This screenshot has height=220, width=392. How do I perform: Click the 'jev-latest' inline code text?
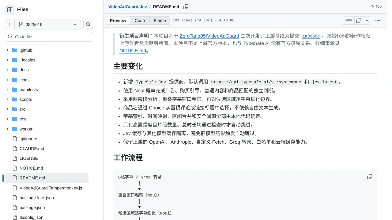click(325, 82)
